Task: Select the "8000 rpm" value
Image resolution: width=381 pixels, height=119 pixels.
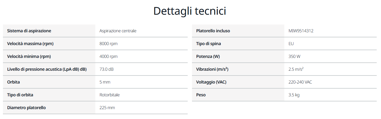Action: [x=108, y=44]
